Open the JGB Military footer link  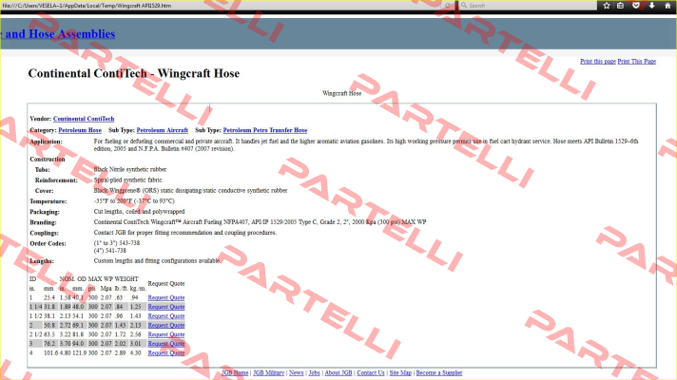(268, 372)
